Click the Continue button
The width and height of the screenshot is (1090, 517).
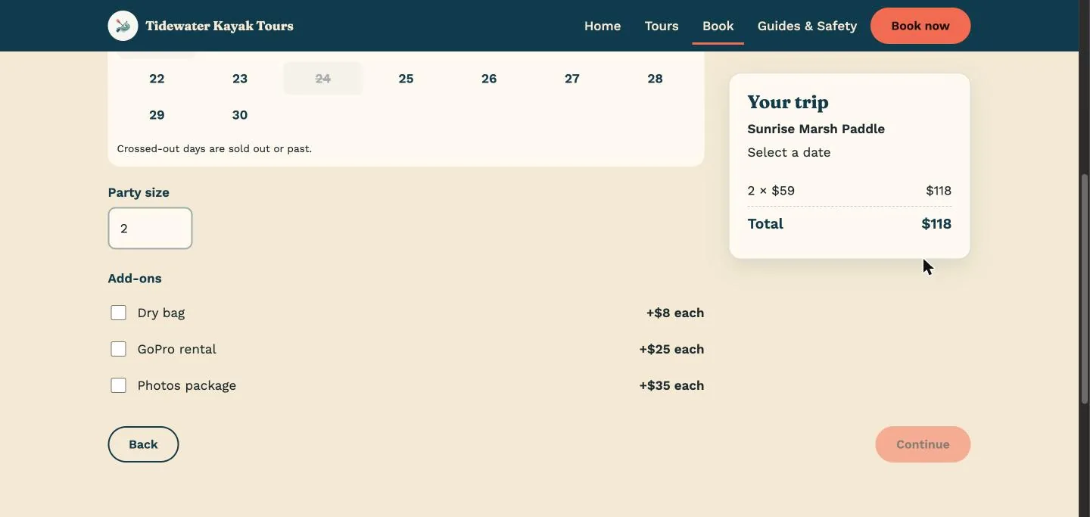[x=923, y=444]
